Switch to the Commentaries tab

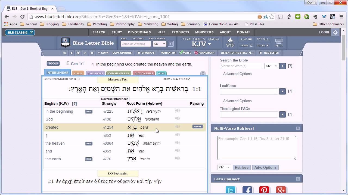click(x=119, y=73)
